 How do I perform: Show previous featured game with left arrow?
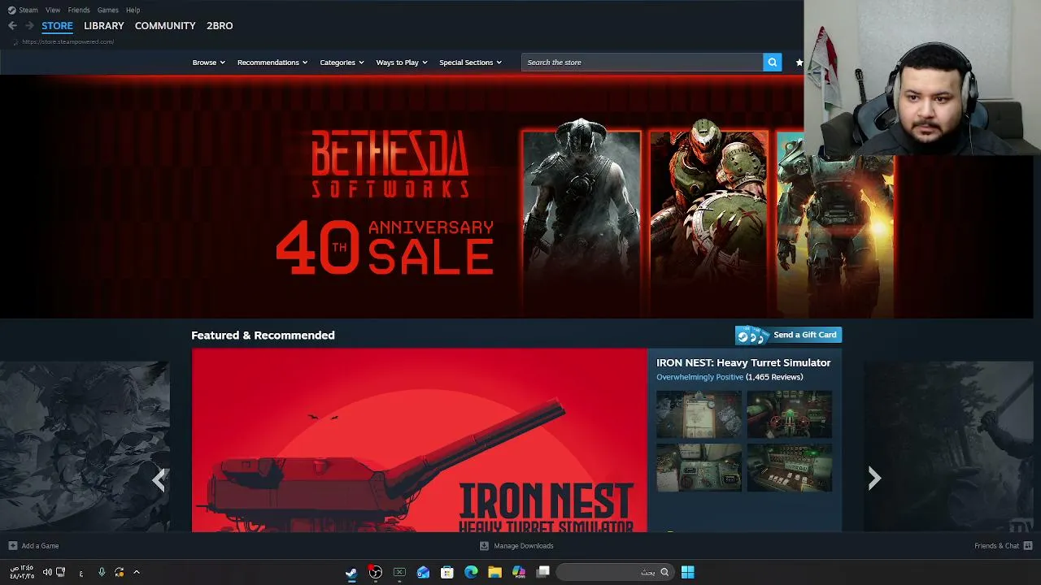(x=159, y=479)
